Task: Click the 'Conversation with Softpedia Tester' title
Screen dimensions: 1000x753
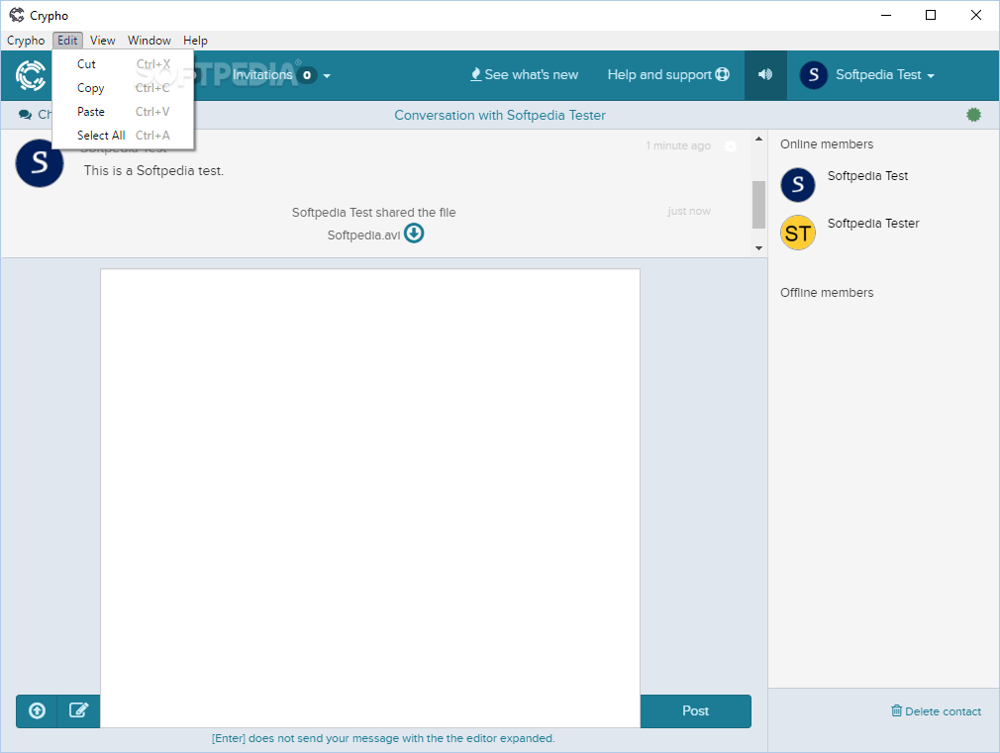Action: pyautogui.click(x=500, y=116)
